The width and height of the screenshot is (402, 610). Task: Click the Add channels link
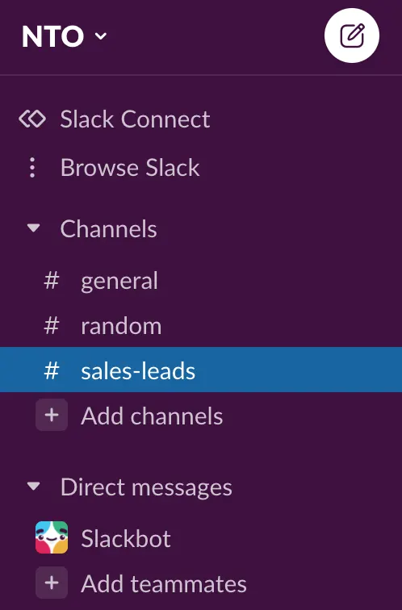pyautogui.click(x=152, y=416)
